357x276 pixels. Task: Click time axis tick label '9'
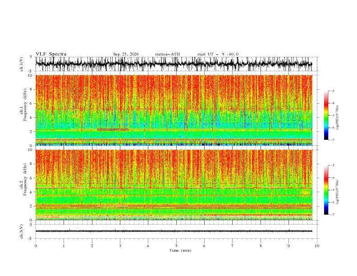coord(288,246)
